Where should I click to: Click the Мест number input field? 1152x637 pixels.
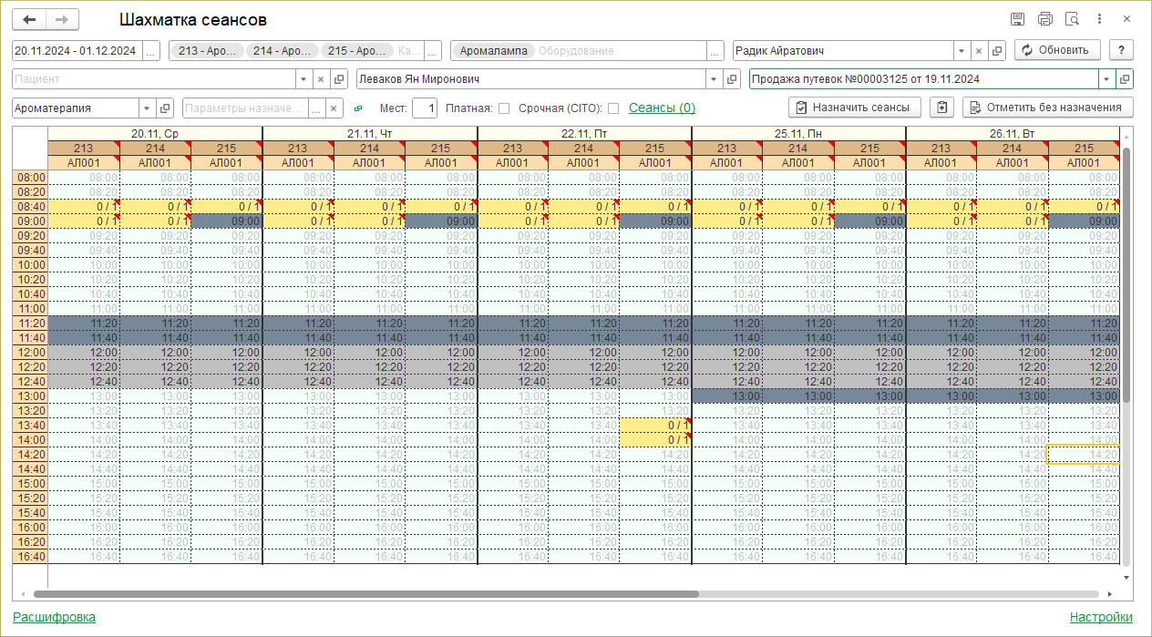click(x=425, y=108)
